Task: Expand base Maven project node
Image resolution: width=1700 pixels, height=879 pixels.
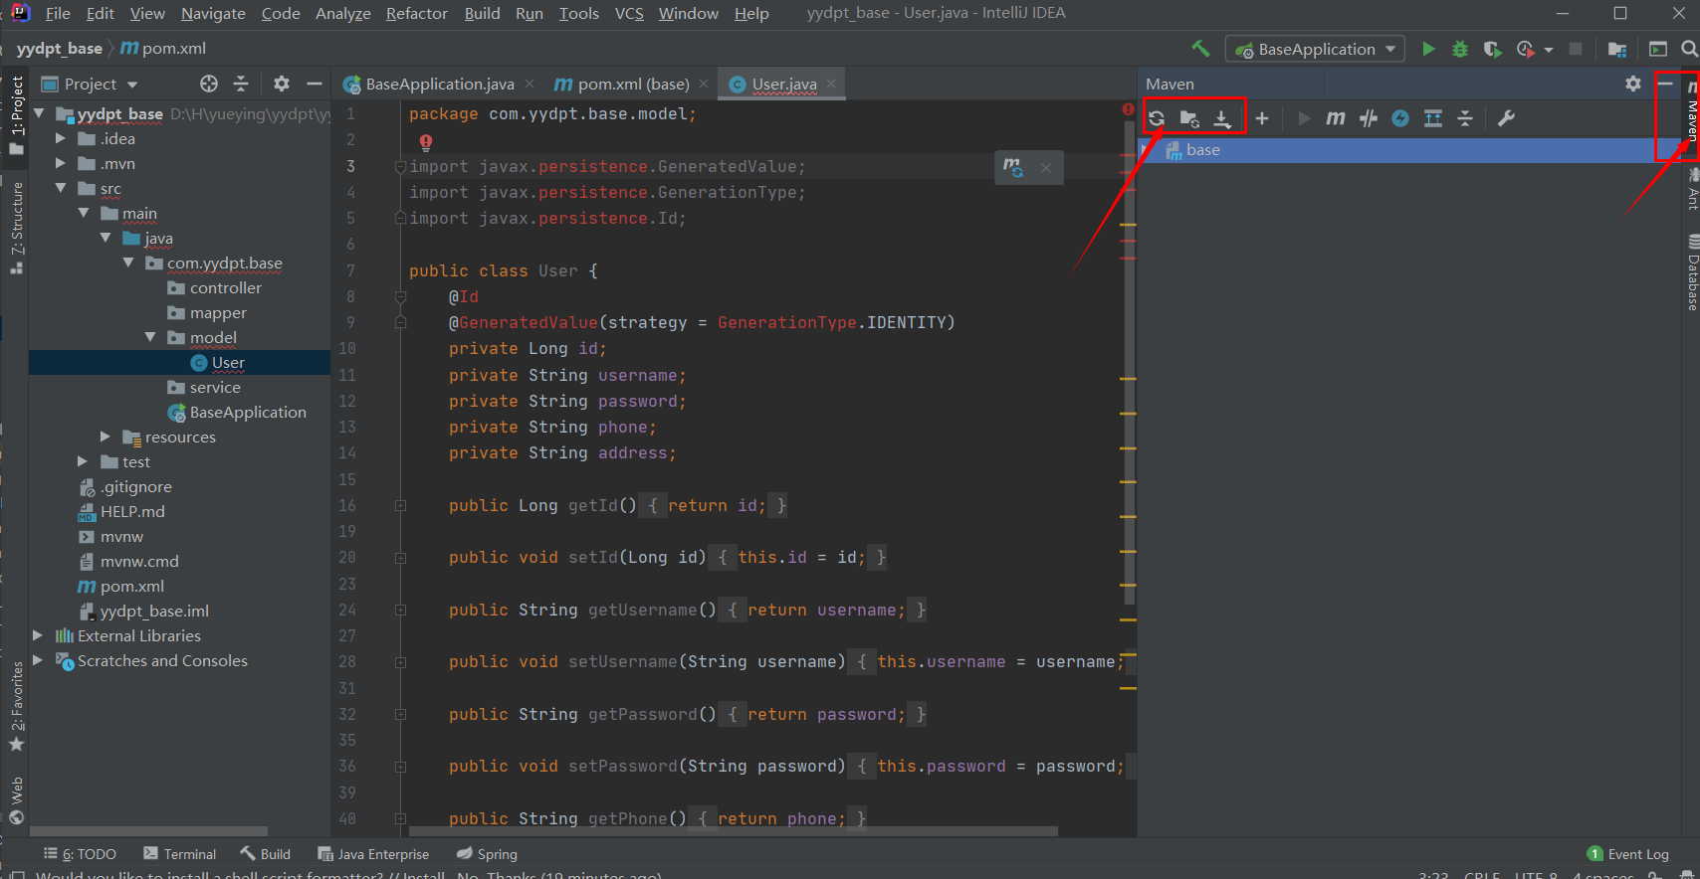Action: 1147,150
